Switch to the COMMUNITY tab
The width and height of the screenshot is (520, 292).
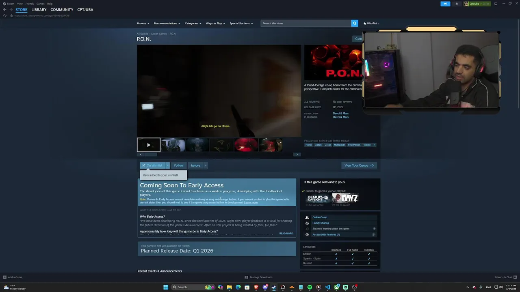point(62,10)
